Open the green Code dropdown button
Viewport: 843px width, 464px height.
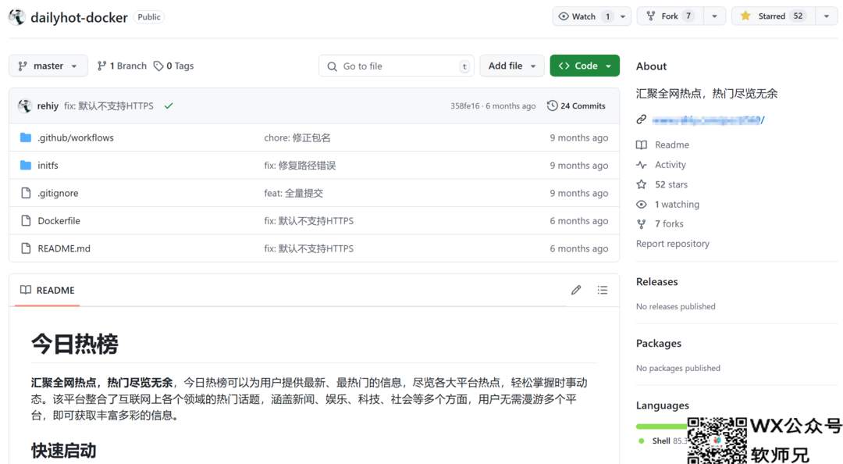(x=585, y=66)
